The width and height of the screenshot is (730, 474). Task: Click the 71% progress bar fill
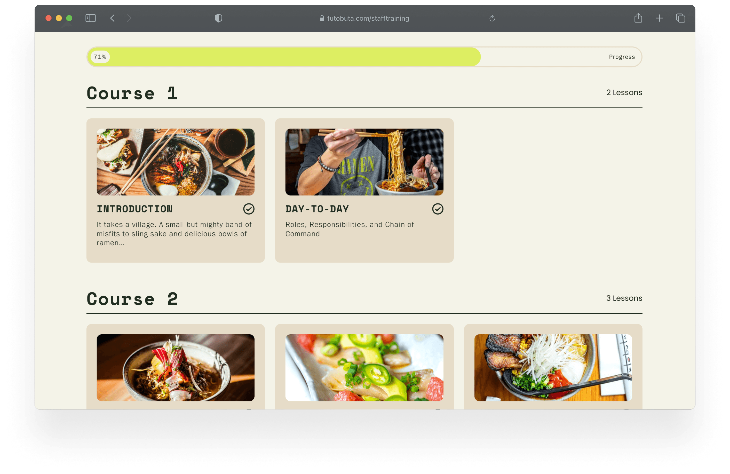284,57
